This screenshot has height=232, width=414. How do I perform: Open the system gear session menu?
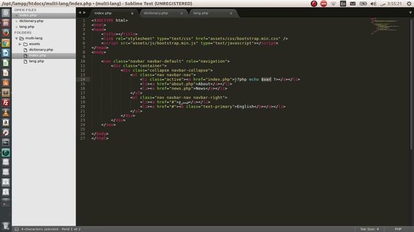[x=409, y=4]
